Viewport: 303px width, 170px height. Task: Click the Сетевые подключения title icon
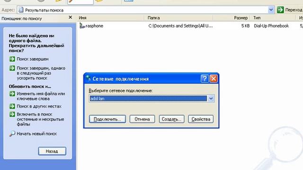click(89, 78)
